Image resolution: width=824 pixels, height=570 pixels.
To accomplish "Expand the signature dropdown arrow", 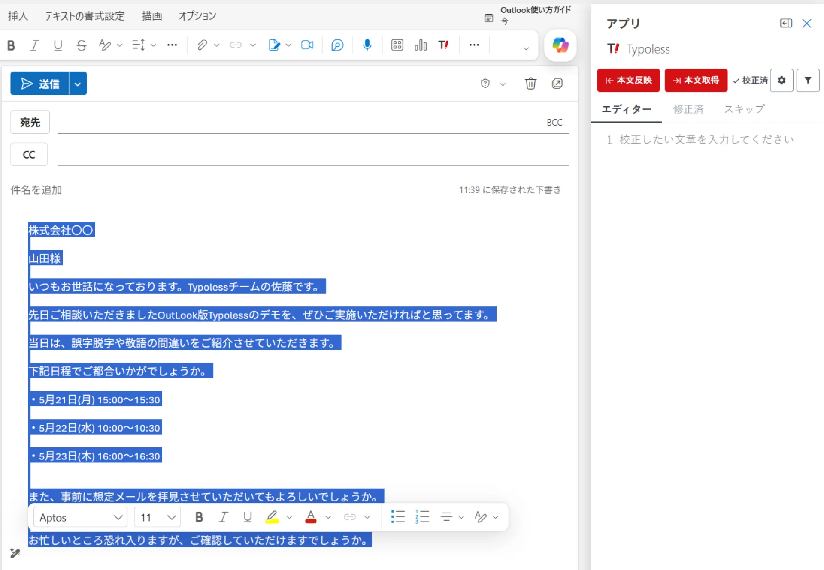I will tap(288, 45).
